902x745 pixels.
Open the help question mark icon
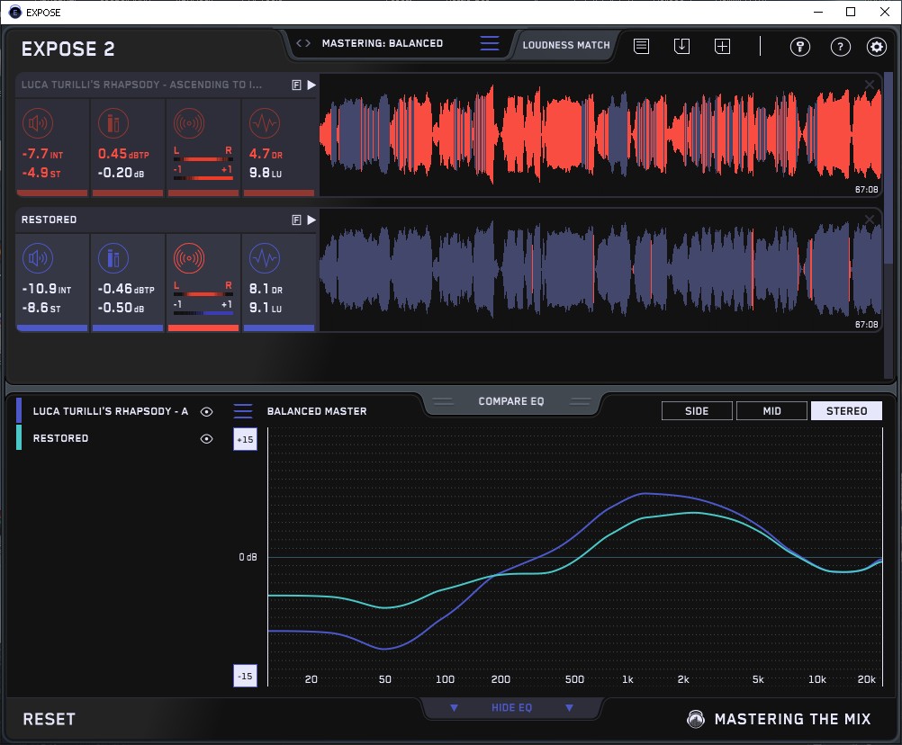(x=841, y=46)
